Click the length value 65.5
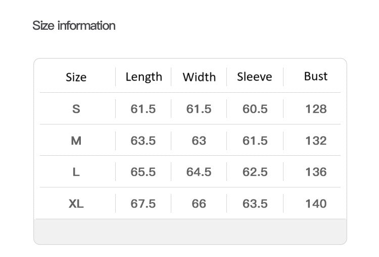Screen dimensions: 379x257 pyautogui.click(x=143, y=172)
